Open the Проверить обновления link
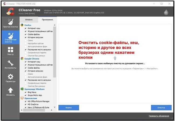Screen dimensions: 175x121 (159, 116)
